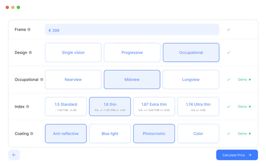Select the Single vision design option
The width and height of the screenshot is (266, 167).
pos(73,53)
